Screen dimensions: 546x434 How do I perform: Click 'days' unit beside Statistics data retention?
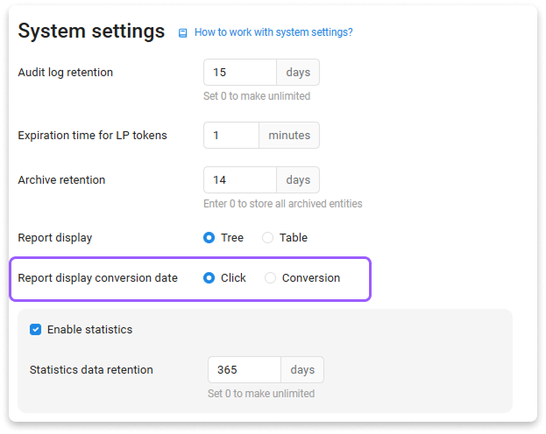point(302,369)
